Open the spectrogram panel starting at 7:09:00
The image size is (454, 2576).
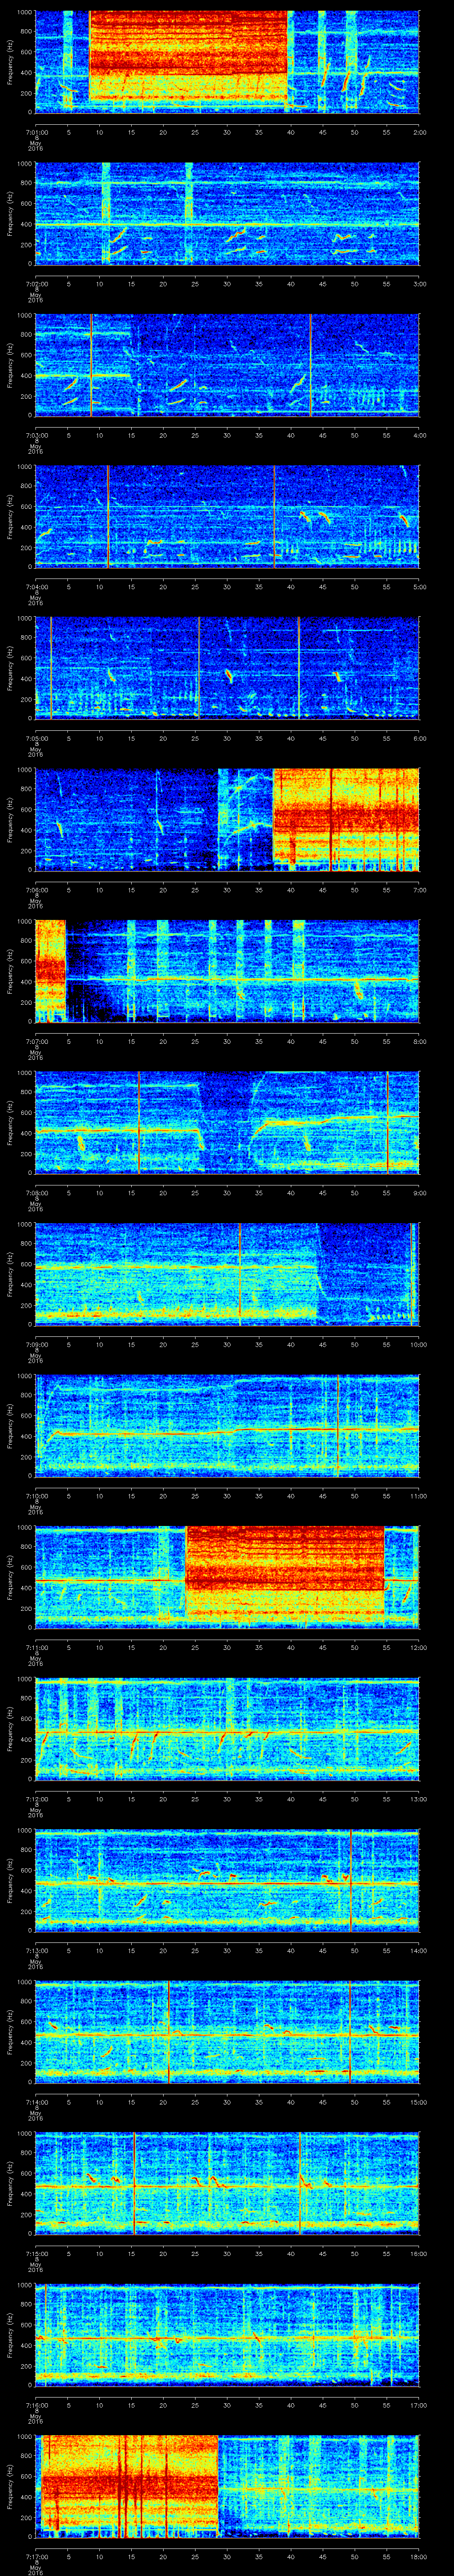click(x=227, y=1273)
